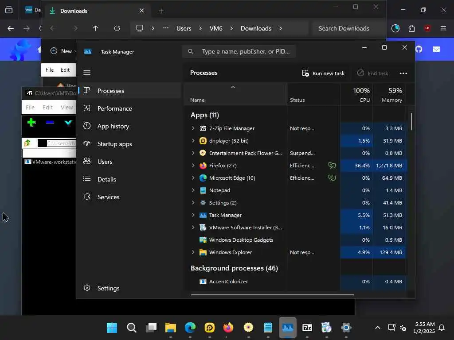The height and width of the screenshot is (340, 454).
Task: Open the Firefox extensions puzzle icon
Action: click(411, 28)
